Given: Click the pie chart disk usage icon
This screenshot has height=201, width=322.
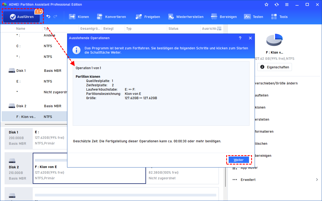Looking at the screenshot, I should [x=275, y=40].
